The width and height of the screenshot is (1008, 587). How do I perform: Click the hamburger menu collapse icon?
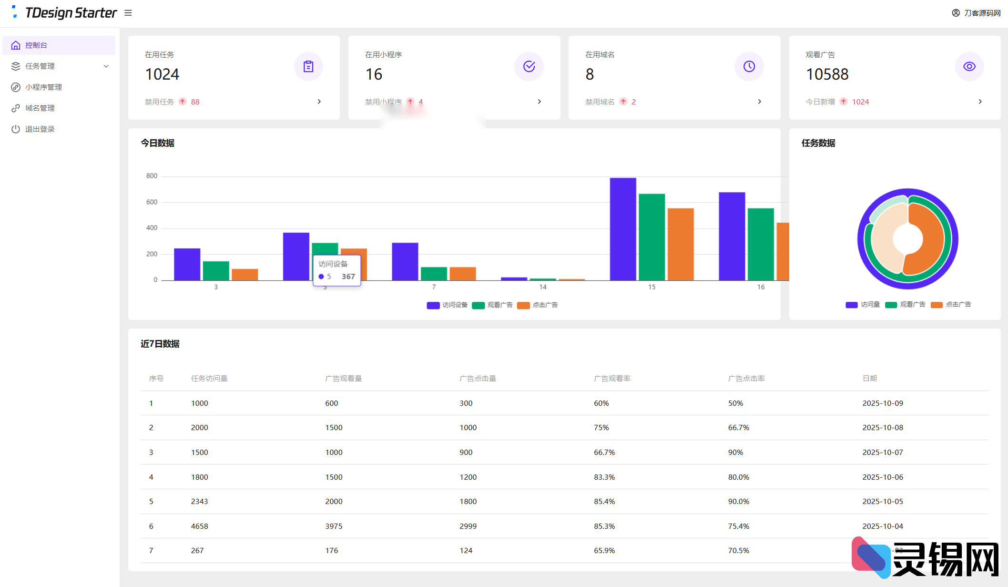pos(128,13)
